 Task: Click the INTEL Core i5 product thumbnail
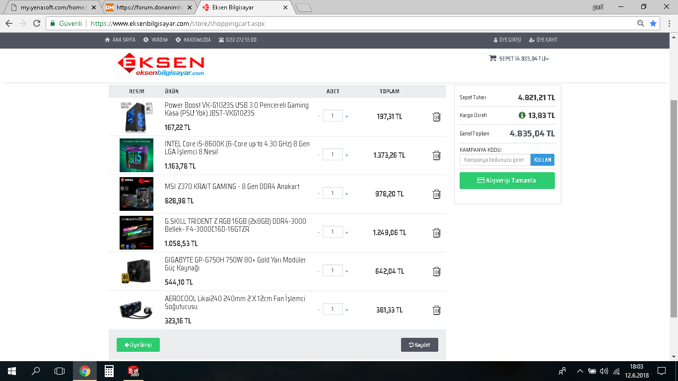(136, 155)
